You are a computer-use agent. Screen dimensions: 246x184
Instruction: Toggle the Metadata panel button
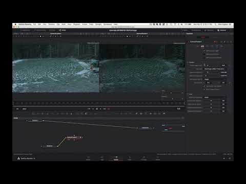click(209, 30)
